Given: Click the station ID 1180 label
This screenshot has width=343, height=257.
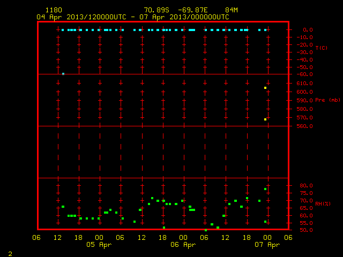Looking at the screenshot, I should pos(54,10).
